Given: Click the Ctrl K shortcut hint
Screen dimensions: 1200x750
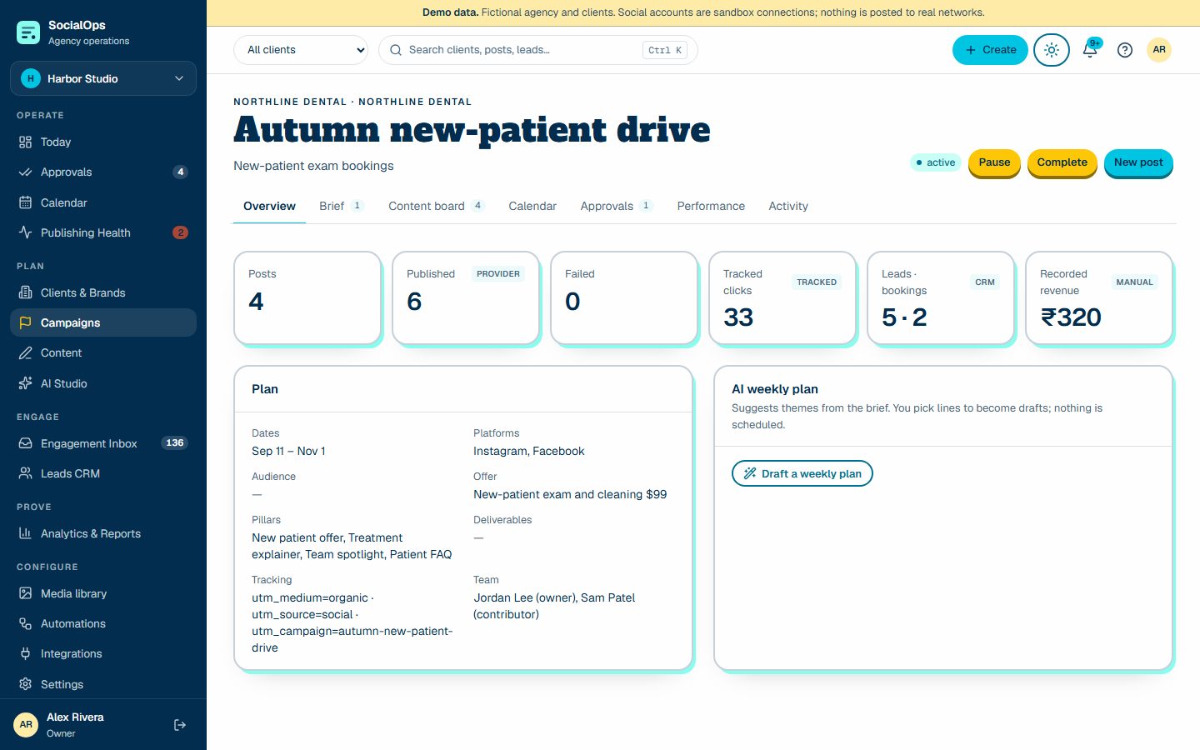Looking at the screenshot, I should point(665,50).
